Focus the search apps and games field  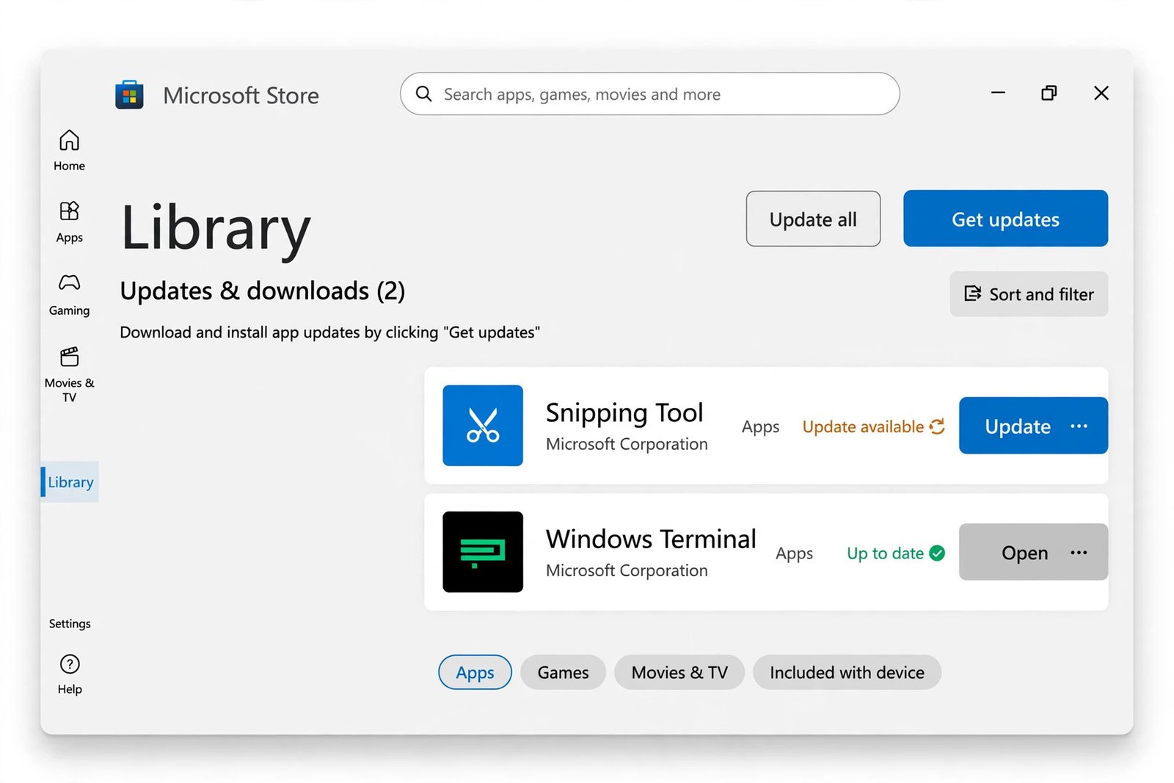point(649,94)
